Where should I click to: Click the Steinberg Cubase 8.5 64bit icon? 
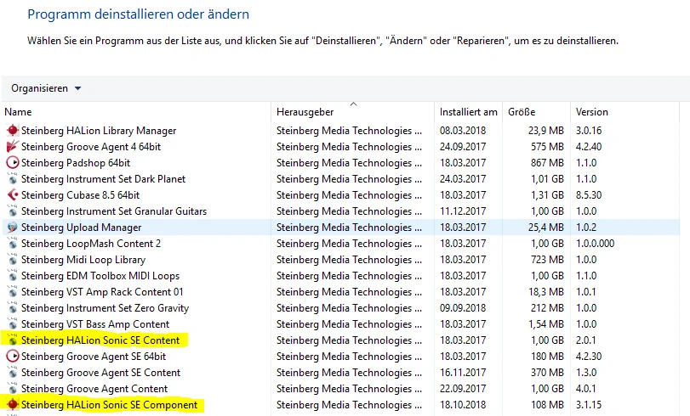pos(13,195)
